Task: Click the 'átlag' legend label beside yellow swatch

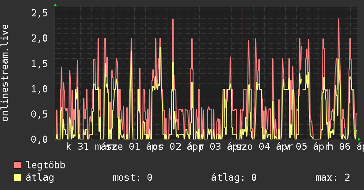Action: coord(40,178)
